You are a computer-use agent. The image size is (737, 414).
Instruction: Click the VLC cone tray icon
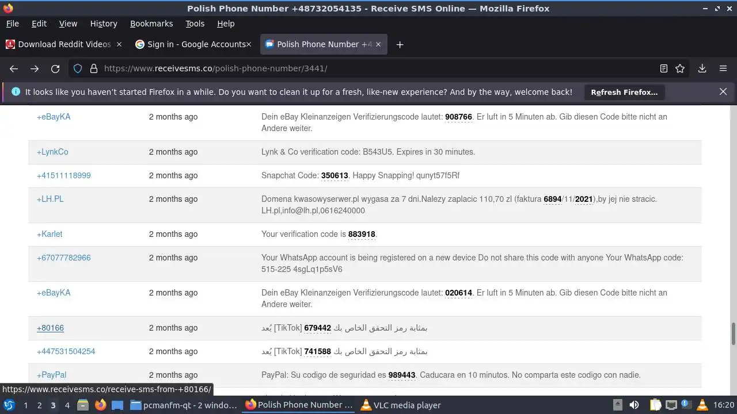702,405
